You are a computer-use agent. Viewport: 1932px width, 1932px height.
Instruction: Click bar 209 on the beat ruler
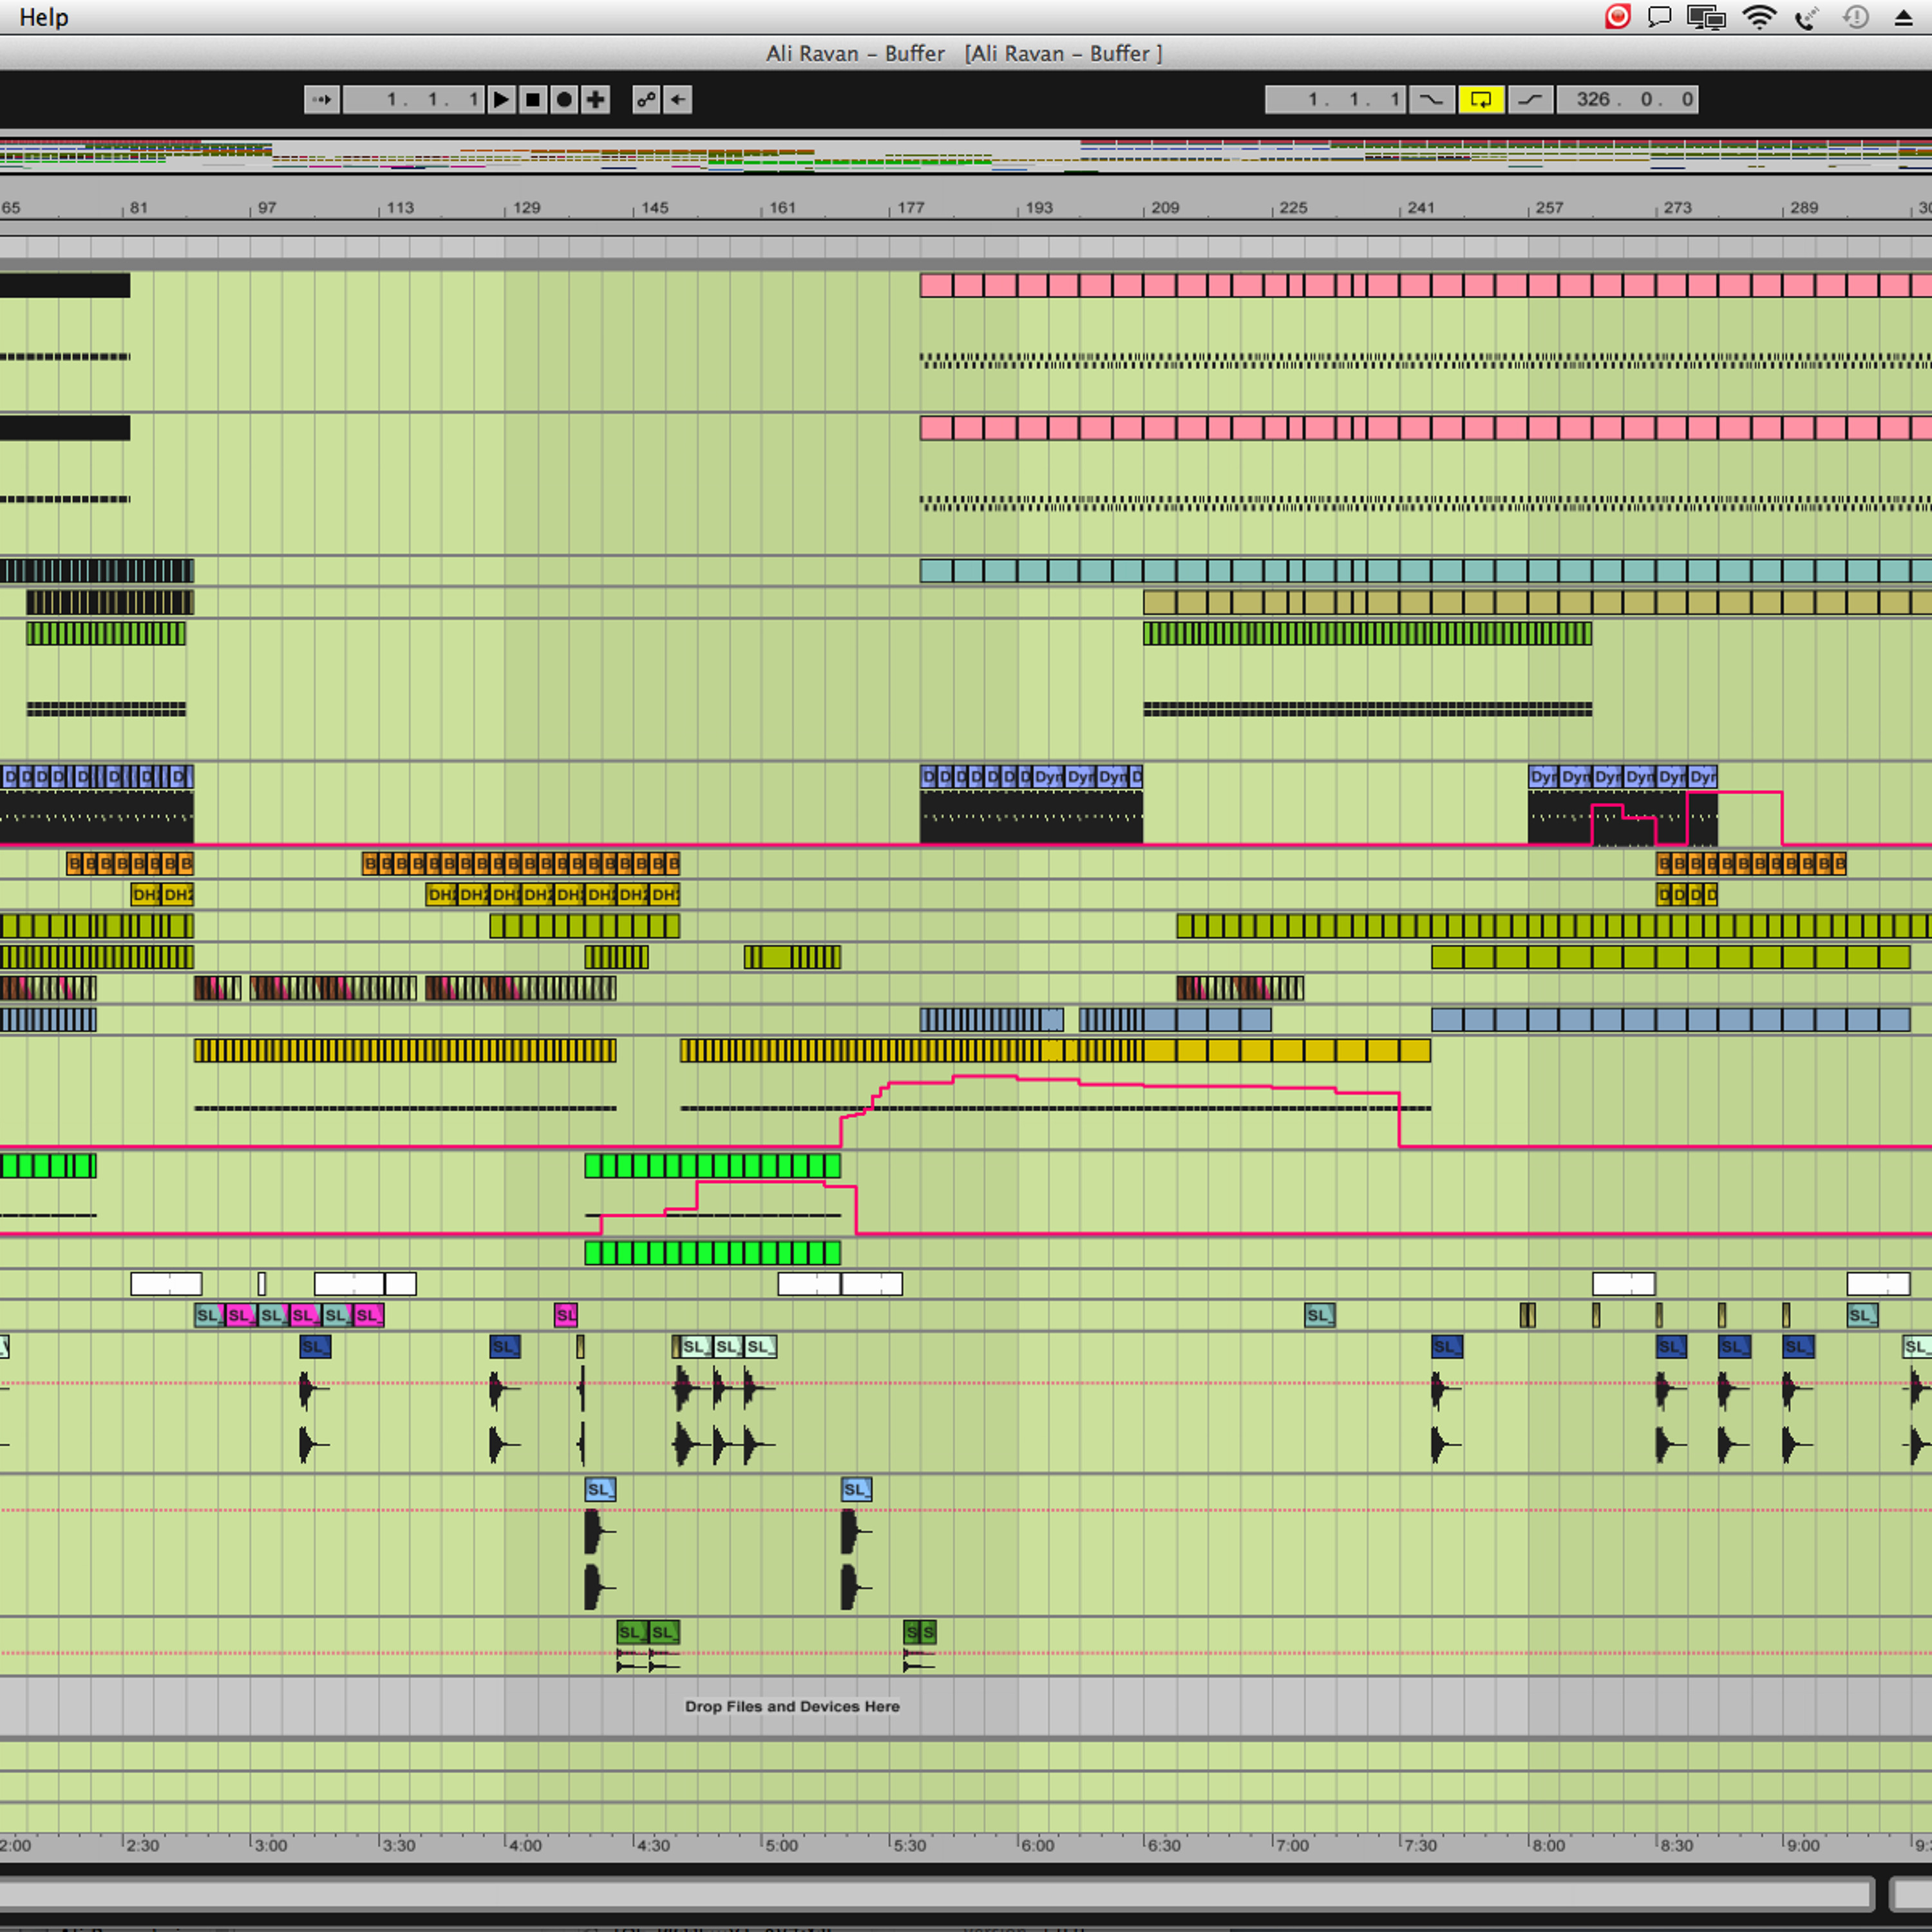click(1165, 208)
